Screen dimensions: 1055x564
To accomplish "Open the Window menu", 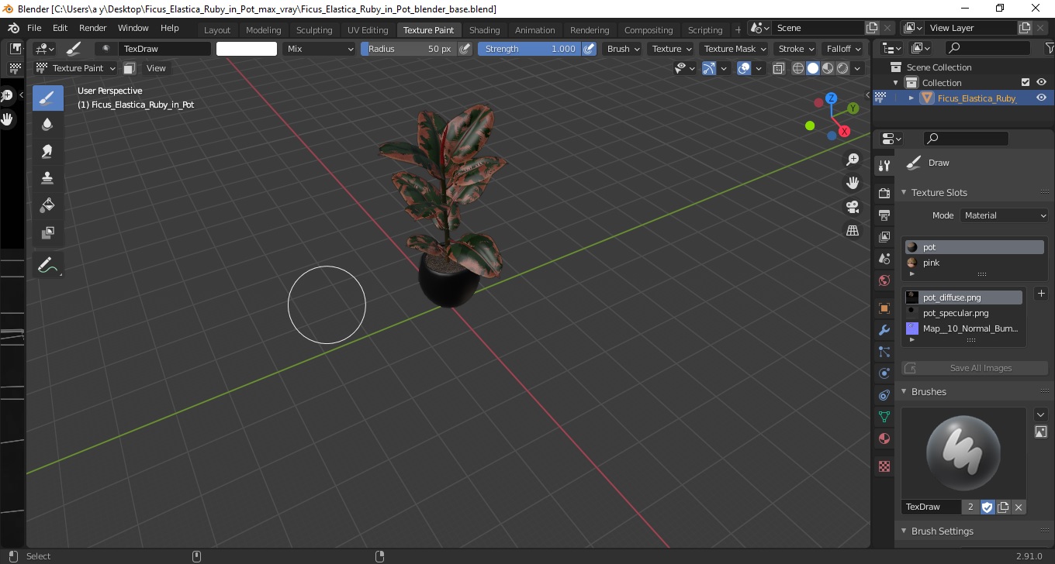I will [x=133, y=28].
